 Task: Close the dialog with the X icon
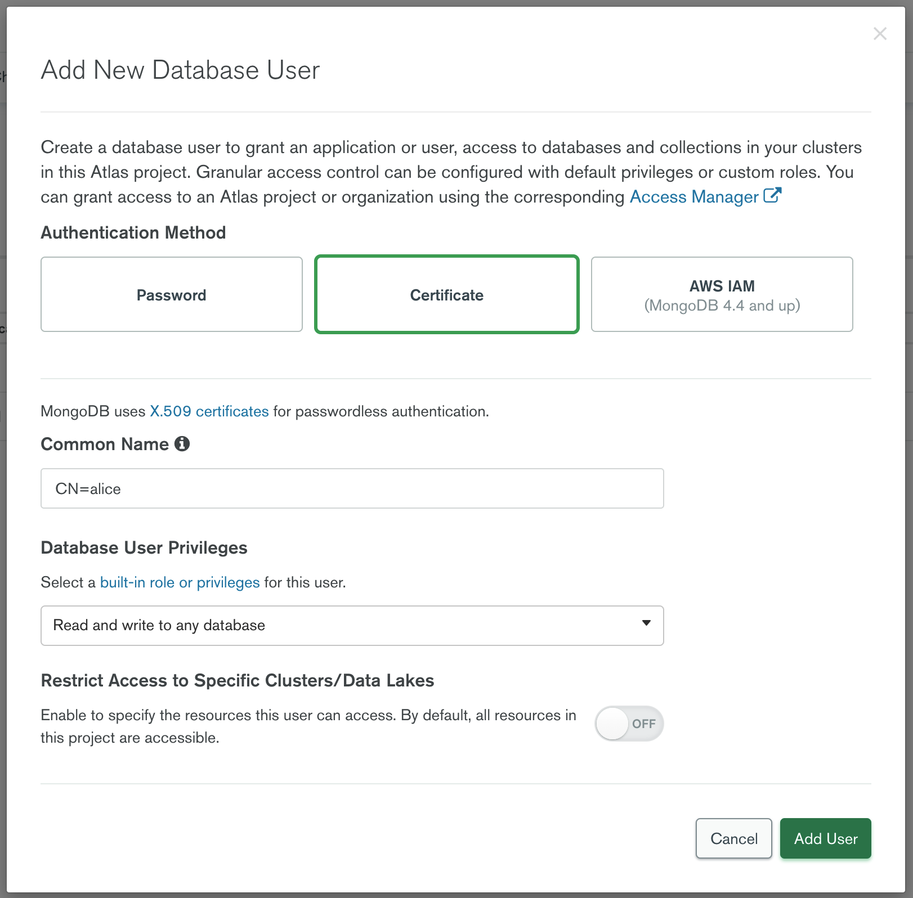coord(880,34)
